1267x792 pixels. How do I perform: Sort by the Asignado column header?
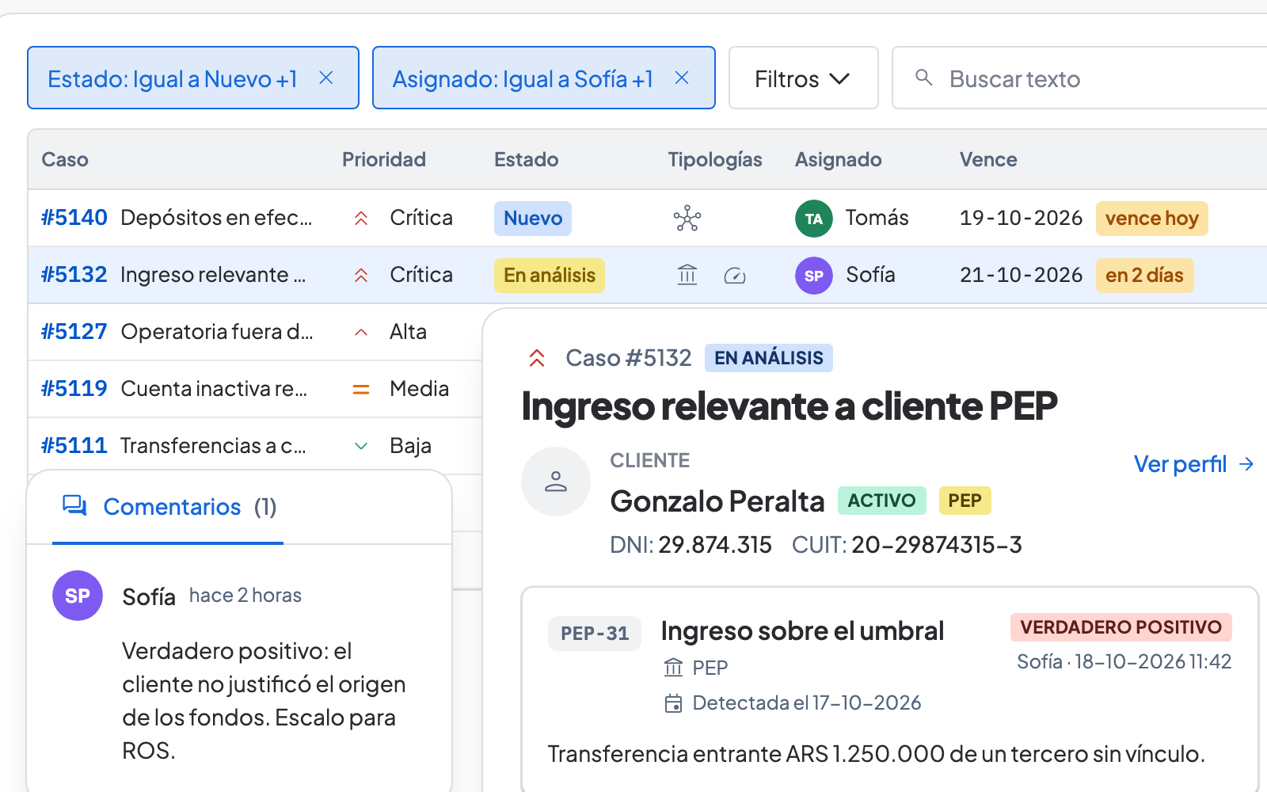point(839,159)
